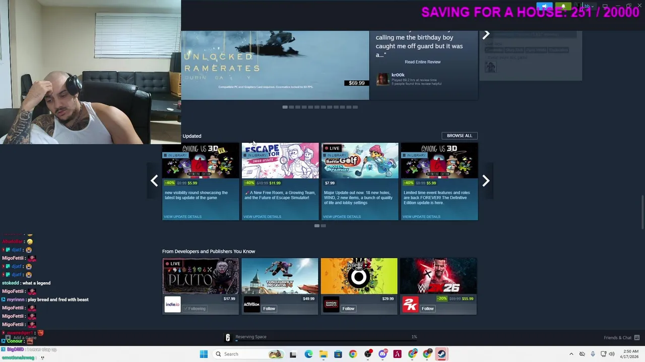
Task: Open microphone tray icon
Action: tap(593, 354)
